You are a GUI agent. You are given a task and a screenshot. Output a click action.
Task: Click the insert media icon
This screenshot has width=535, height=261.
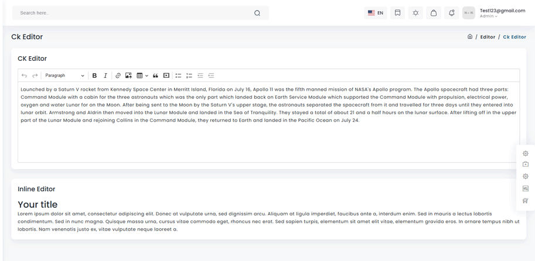tap(166, 75)
